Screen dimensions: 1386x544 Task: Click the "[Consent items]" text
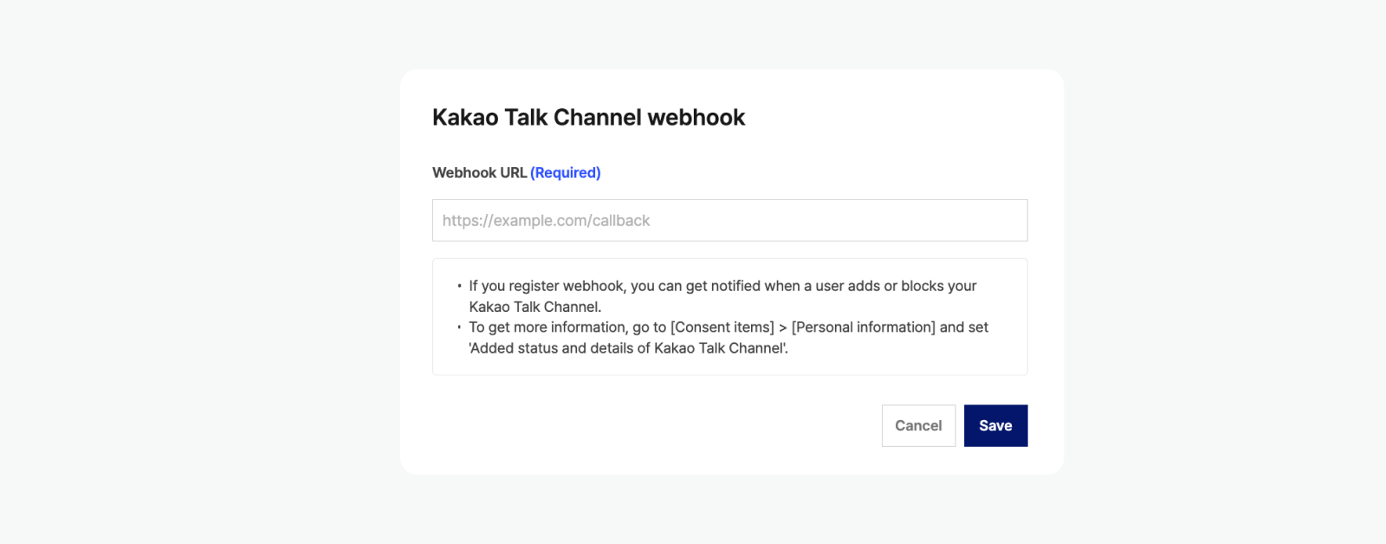722,327
